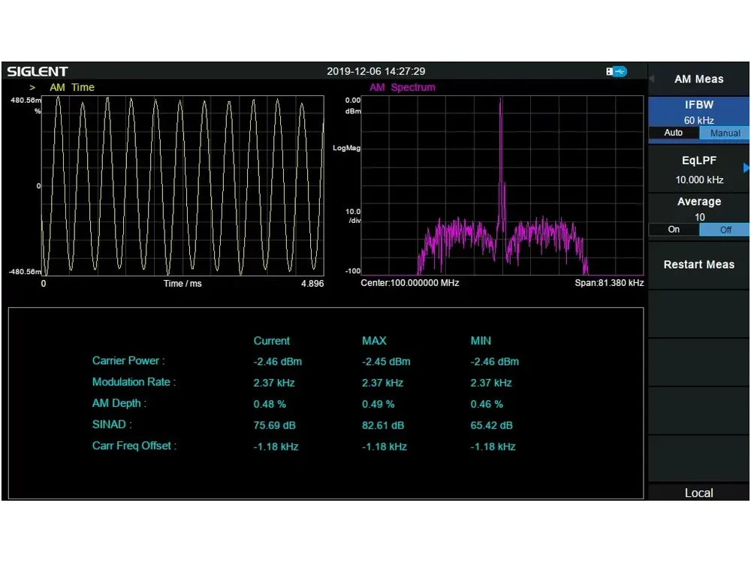Click the Carrier Power row label

[x=128, y=361]
